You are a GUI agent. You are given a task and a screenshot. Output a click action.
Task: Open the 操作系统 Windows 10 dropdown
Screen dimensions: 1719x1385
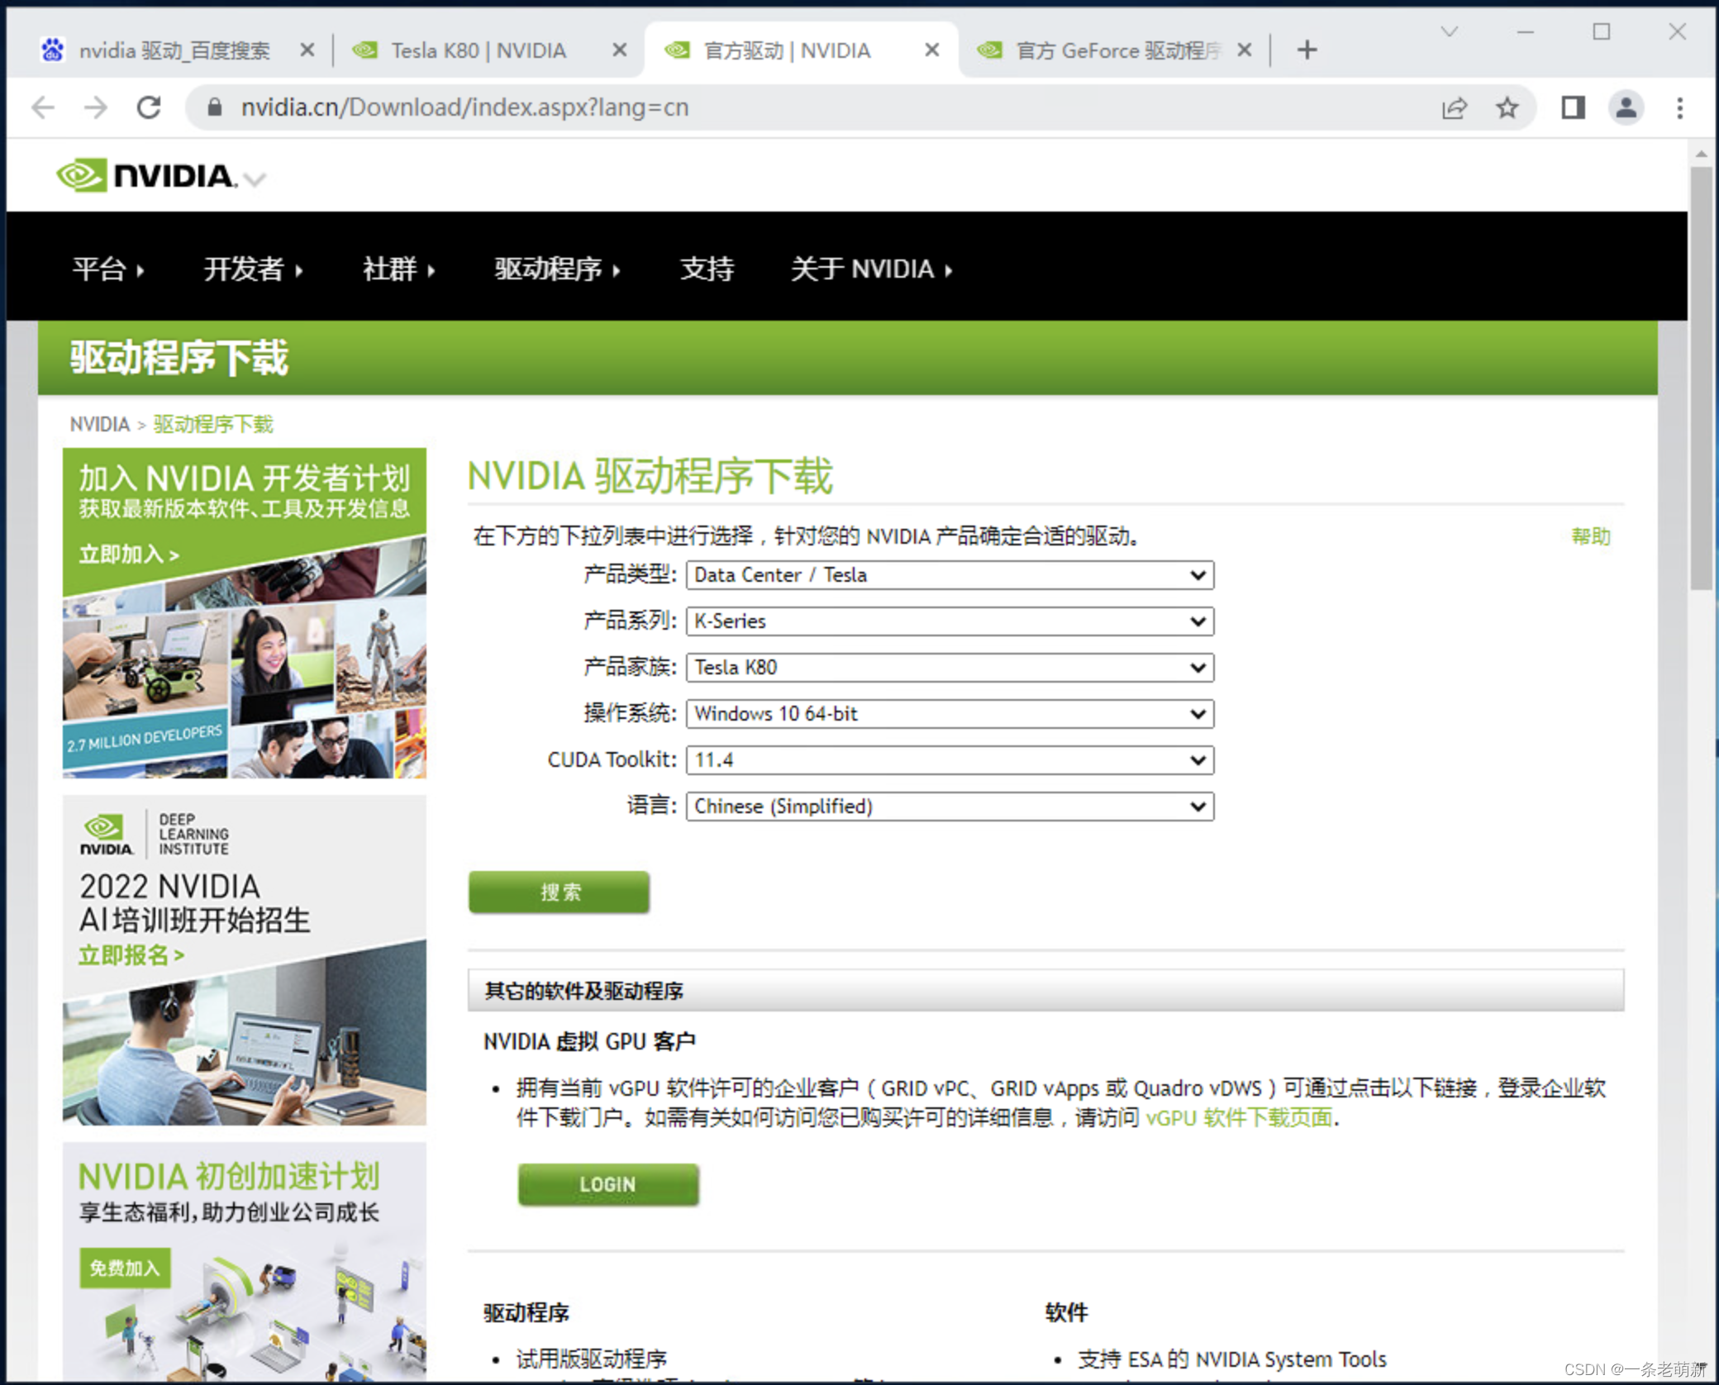click(x=949, y=714)
